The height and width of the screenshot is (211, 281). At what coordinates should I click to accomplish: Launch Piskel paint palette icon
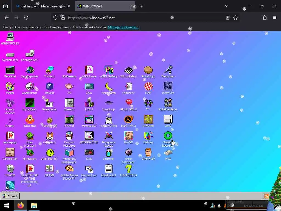[x=10, y=88]
